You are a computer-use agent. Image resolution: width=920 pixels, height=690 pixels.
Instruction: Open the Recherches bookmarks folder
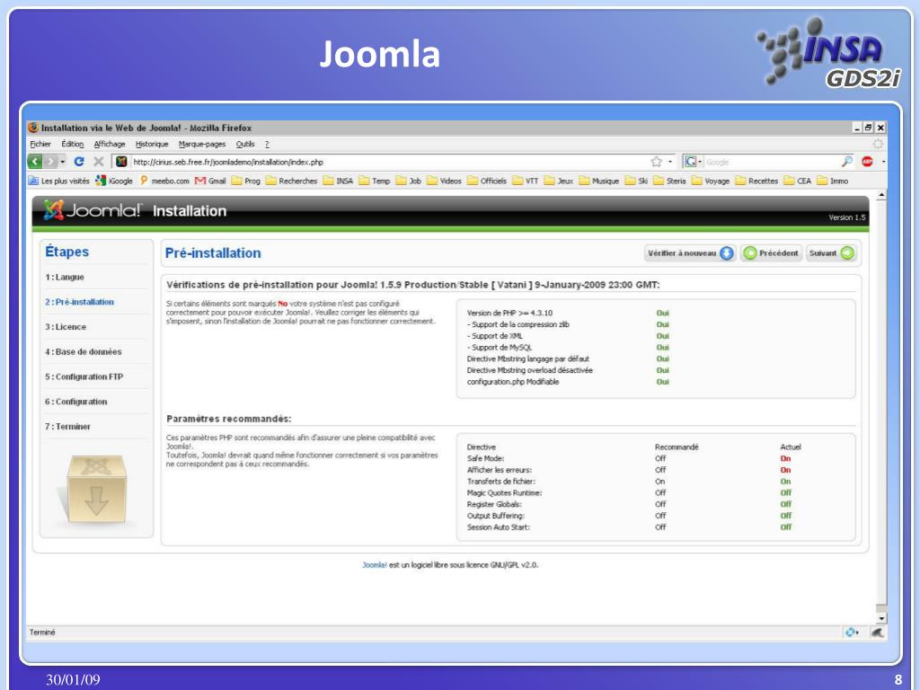292,181
